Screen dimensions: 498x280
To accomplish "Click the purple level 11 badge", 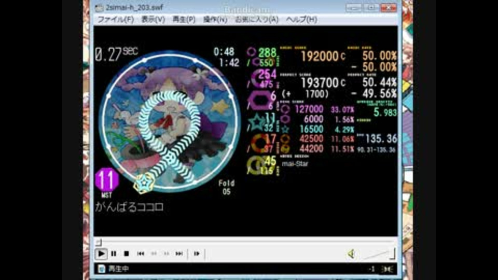I will click(x=107, y=179).
